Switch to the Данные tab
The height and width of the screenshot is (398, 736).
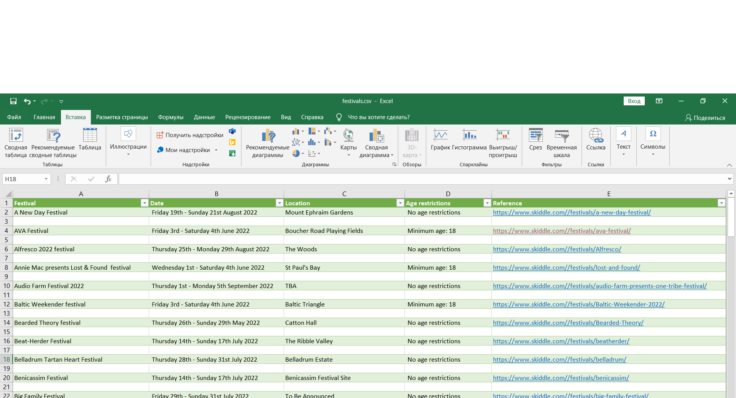tap(204, 117)
